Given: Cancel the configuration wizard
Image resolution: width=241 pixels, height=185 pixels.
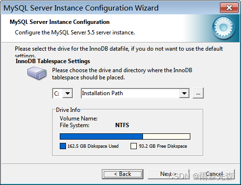Looking at the screenshot, I should coord(214,174).
